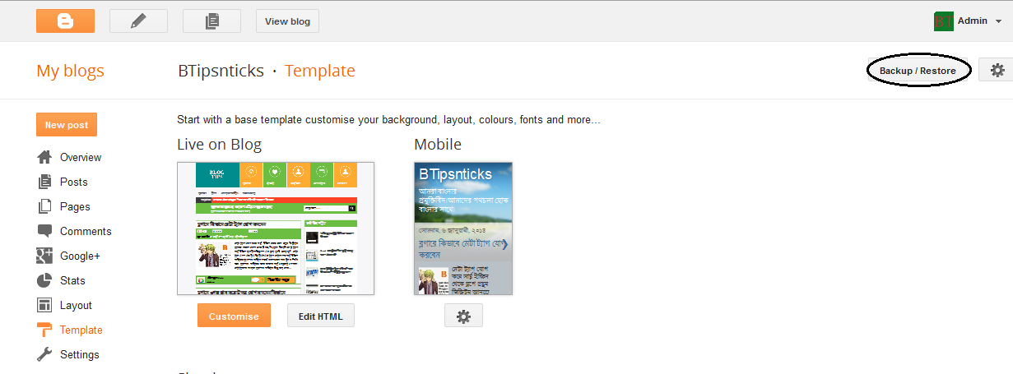Click the Live on Blog heading
This screenshot has height=374, width=1013.
point(219,145)
